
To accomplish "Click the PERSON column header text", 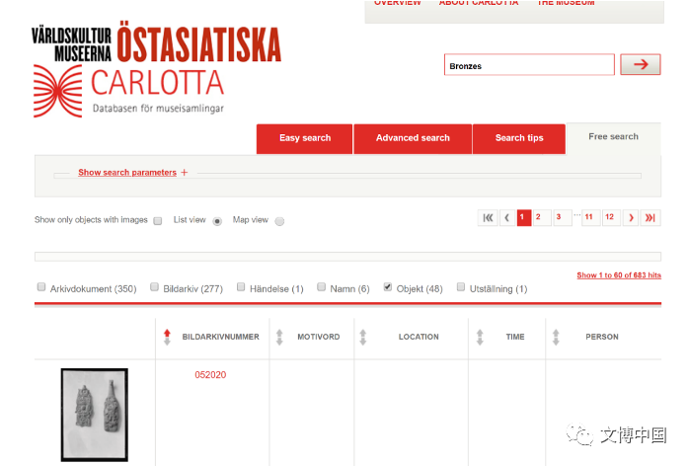I will pos(602,338).
